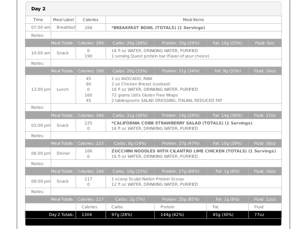Select Protein: 20g (29%) meal total
The width and height of the screenshot is (306, 229).
coord(180,43)
